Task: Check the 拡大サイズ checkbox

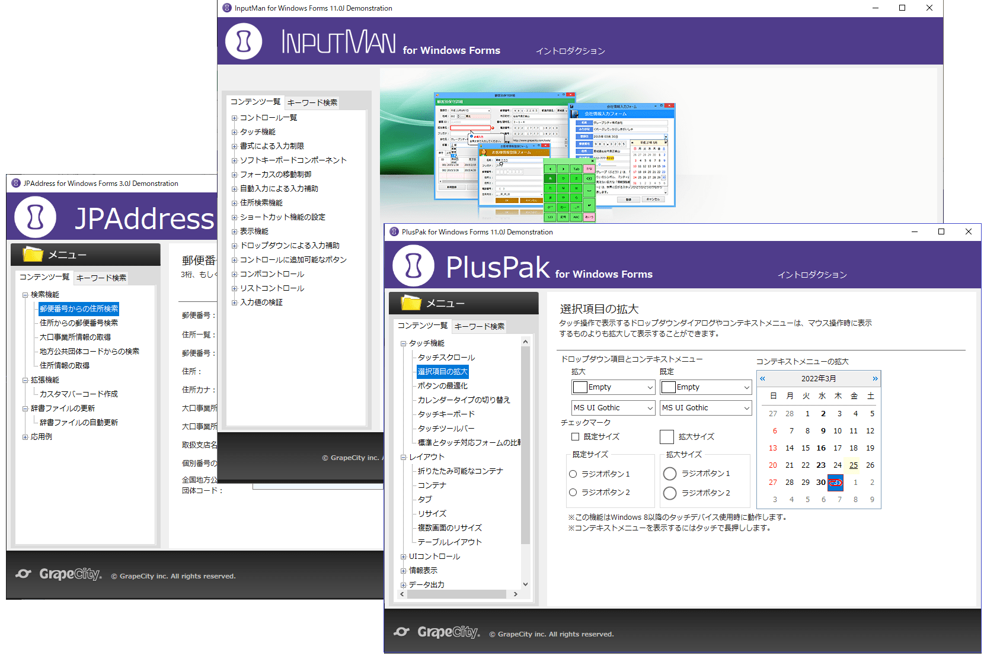Action: [x=666, y=436]
